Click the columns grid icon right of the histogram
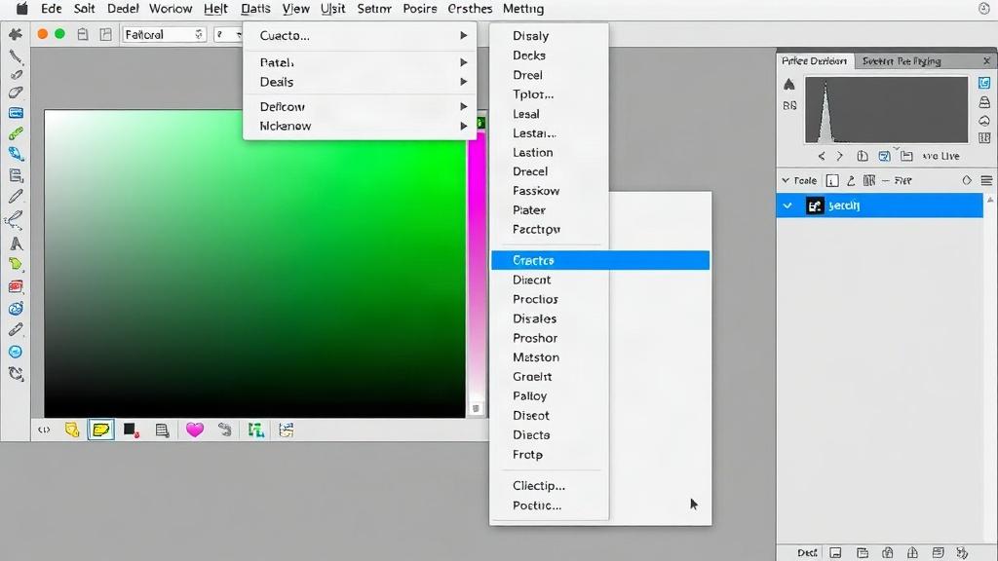 (x=984, y=138)
